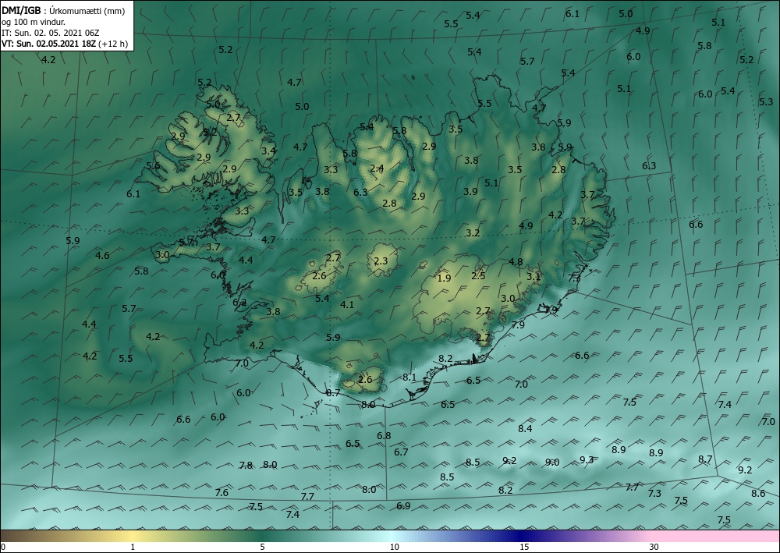Click the 'og 100 m vindur.' legend line
Viewport: 780px width, 553px height.
(34, 22)
